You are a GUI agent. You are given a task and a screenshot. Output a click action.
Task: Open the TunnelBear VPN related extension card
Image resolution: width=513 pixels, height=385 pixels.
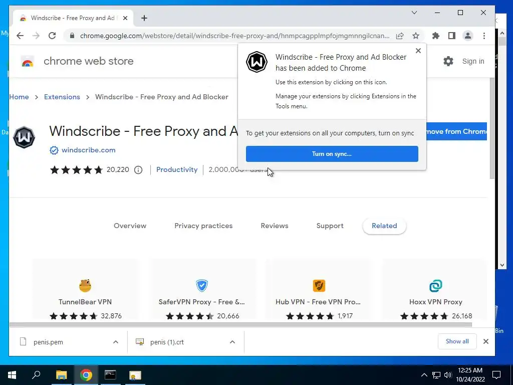click(x=85, y=289)
